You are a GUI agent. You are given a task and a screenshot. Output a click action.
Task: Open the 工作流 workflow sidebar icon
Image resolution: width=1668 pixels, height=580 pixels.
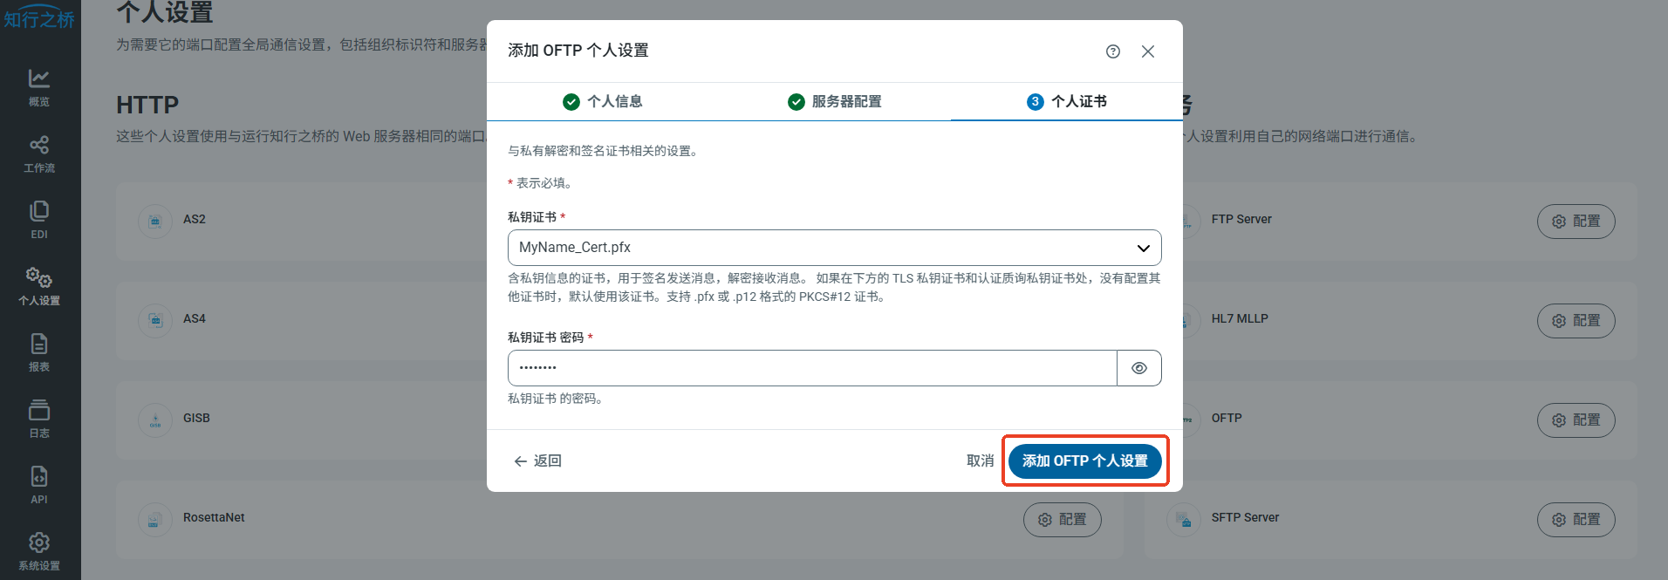coord(39,154)
